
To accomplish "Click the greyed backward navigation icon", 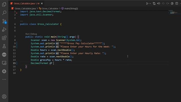I will (x=163, y=3).
